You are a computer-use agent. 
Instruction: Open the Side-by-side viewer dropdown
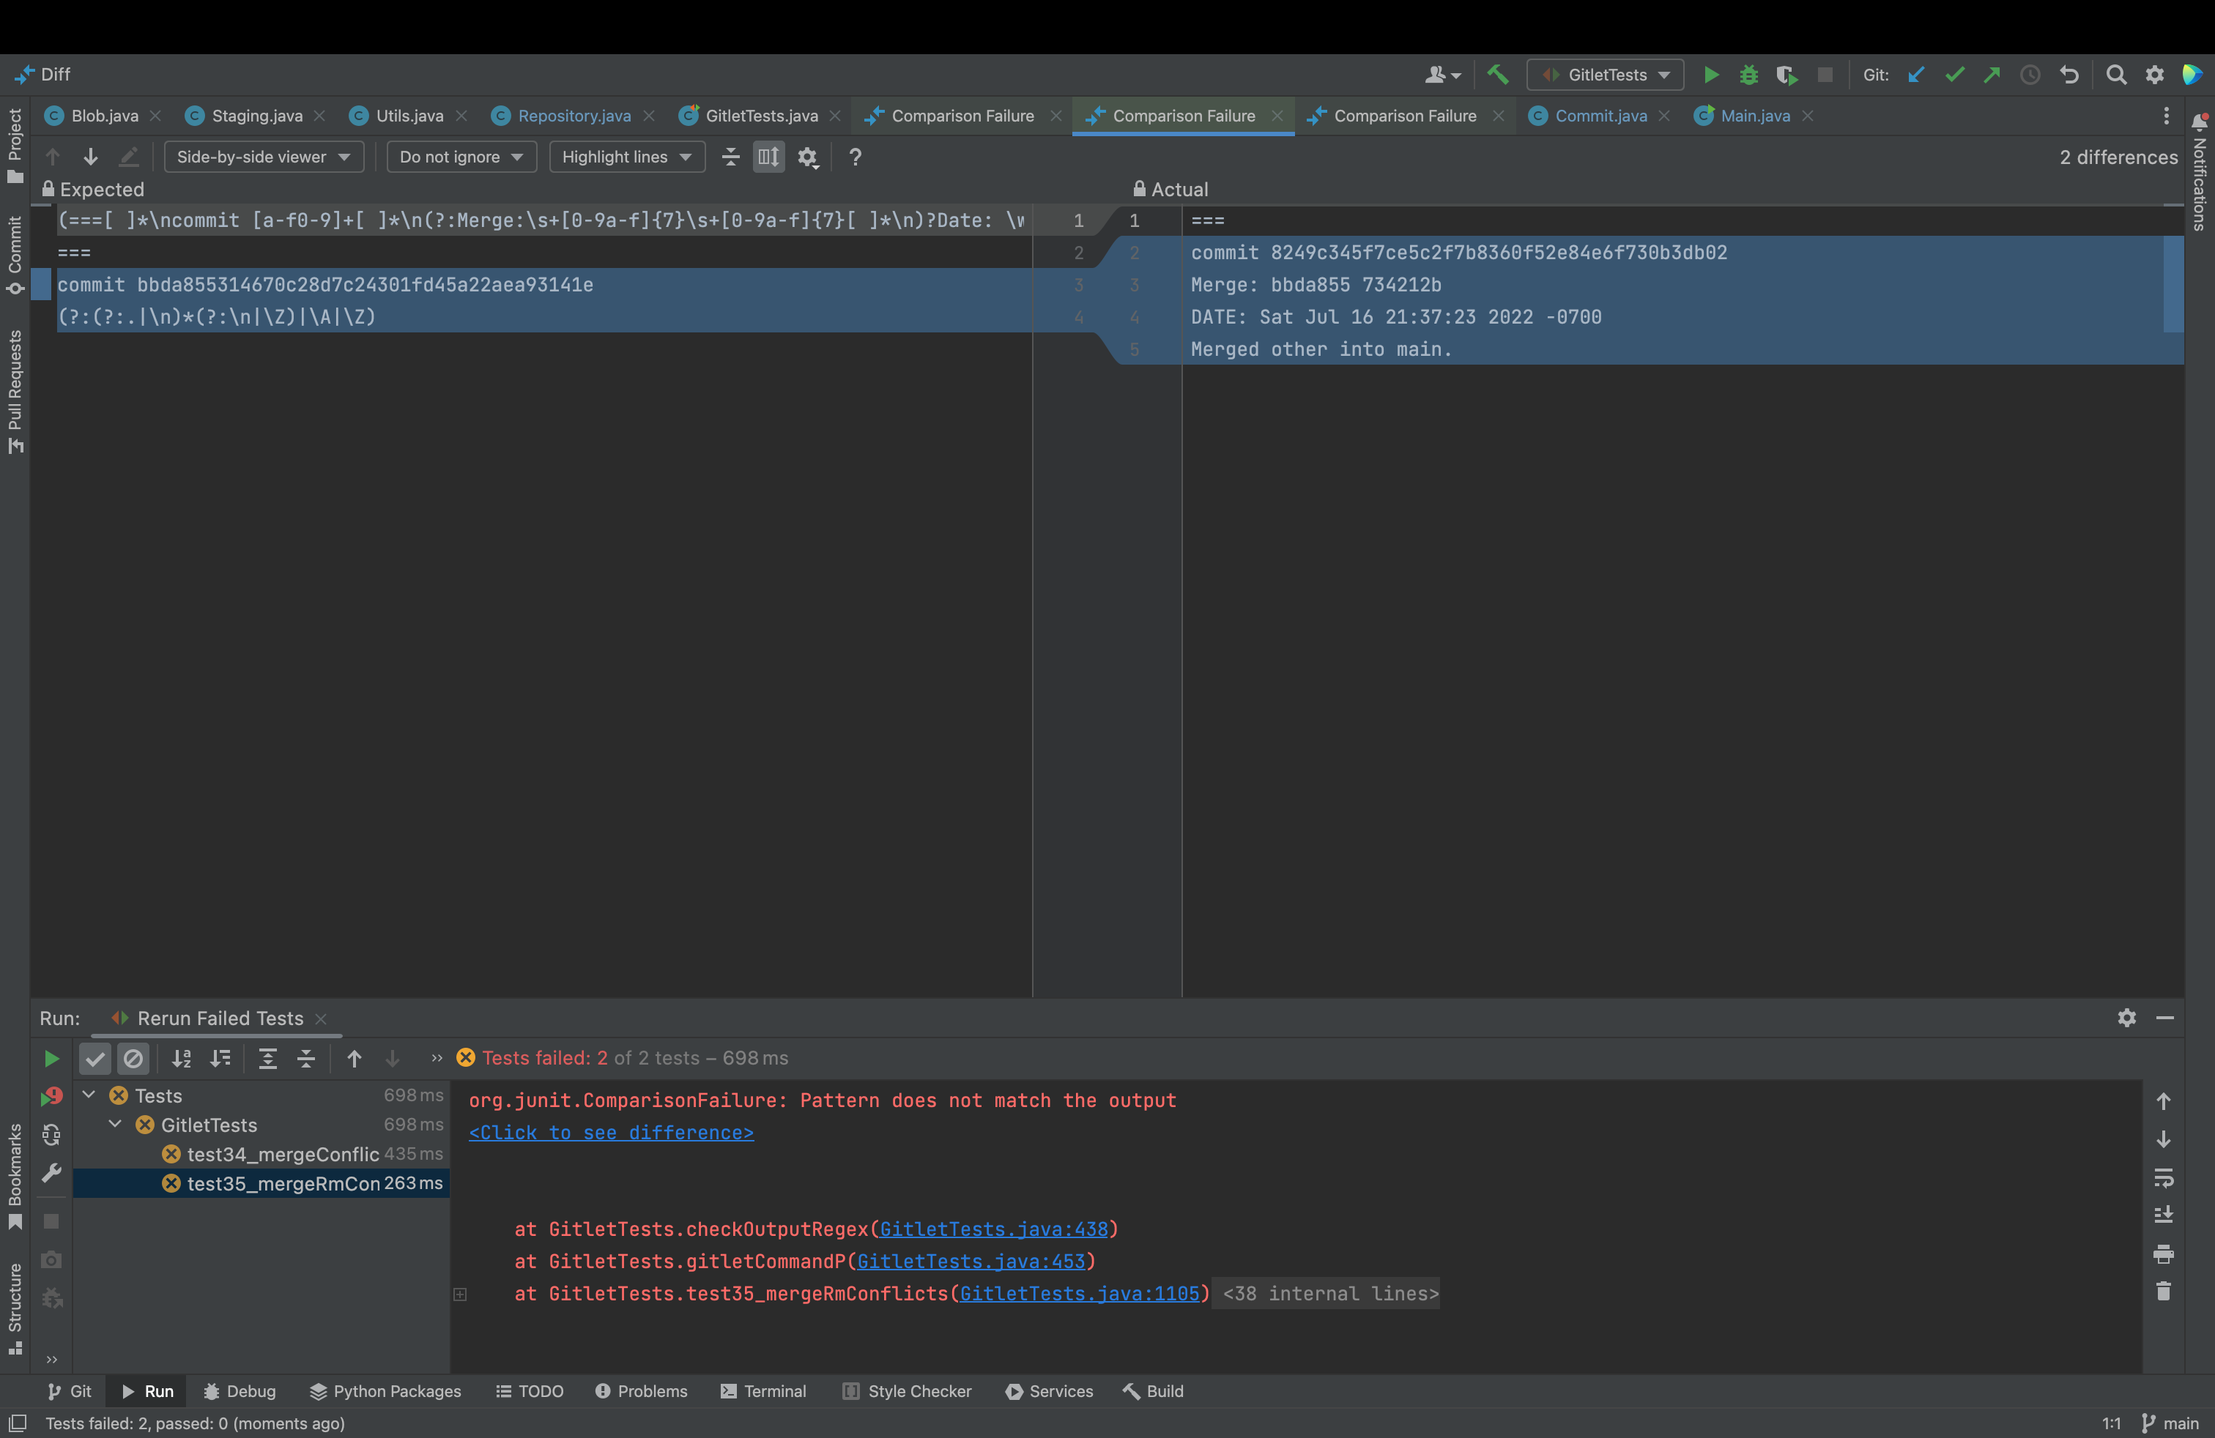(262, 157)
